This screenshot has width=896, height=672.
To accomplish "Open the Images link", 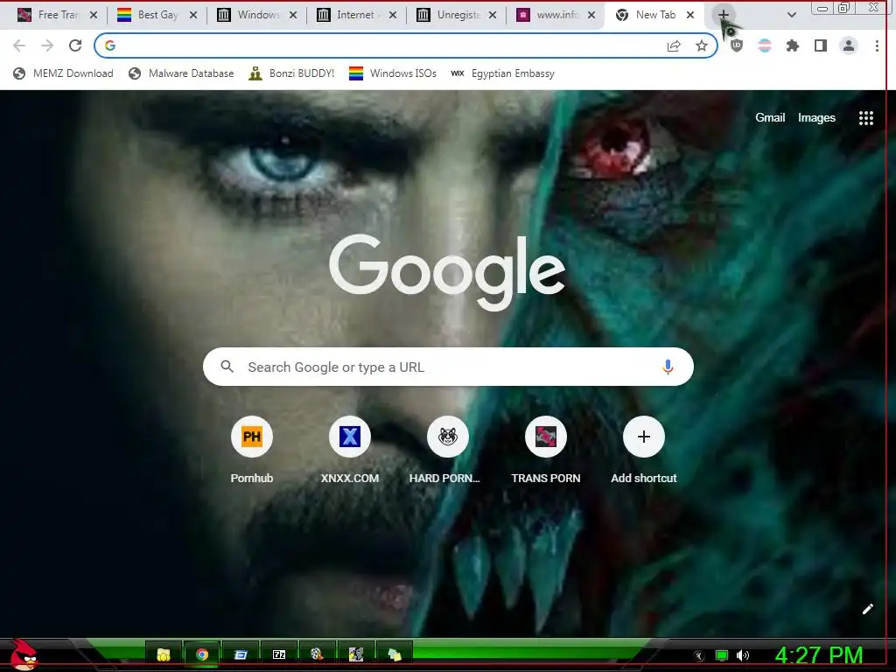I will click(x=816, y=118).
